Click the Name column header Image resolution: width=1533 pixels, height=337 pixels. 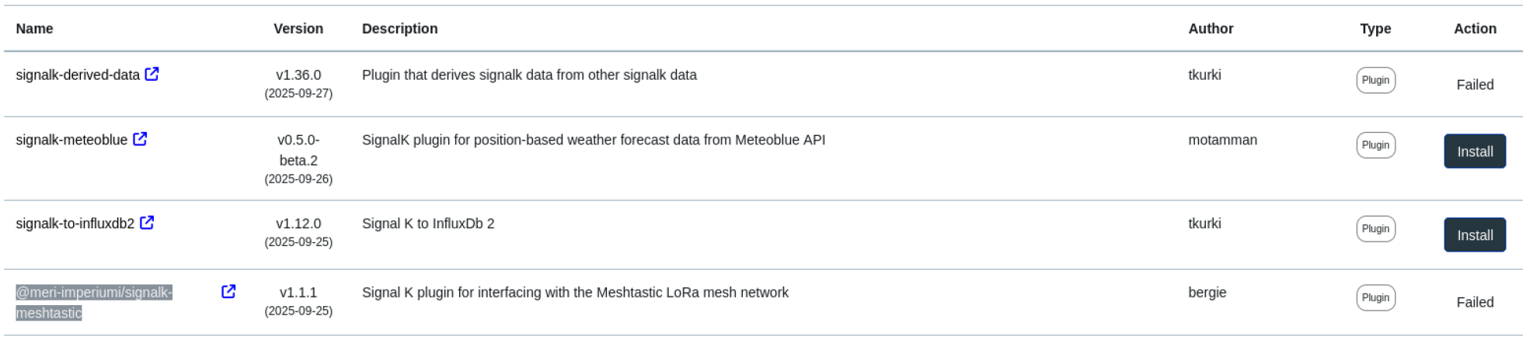click(x=35, y=29)
